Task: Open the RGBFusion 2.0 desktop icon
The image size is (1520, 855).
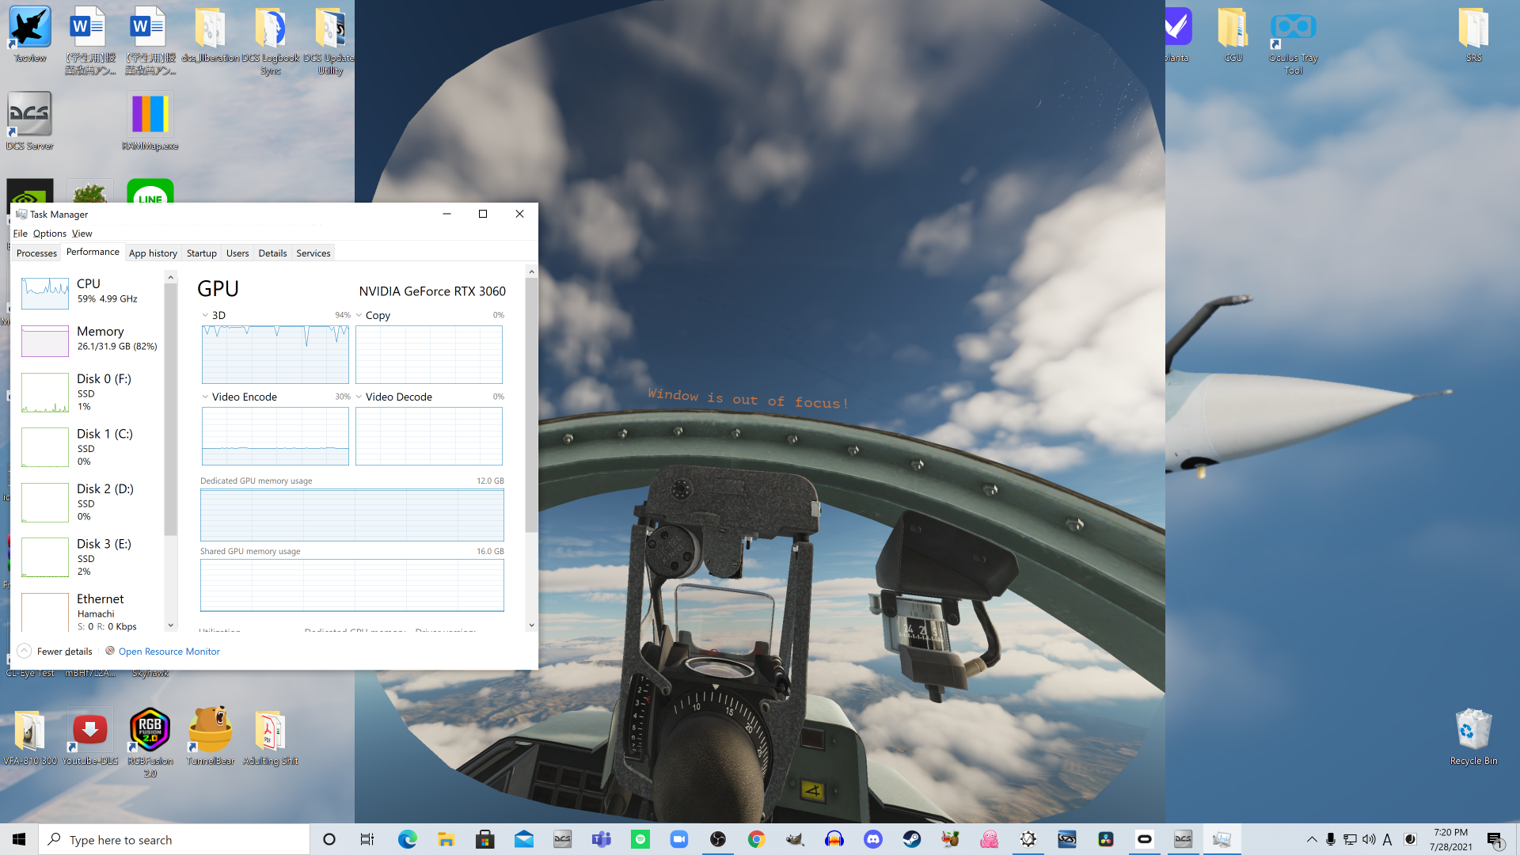Action: pyautogui.click(x=150, y=742)
